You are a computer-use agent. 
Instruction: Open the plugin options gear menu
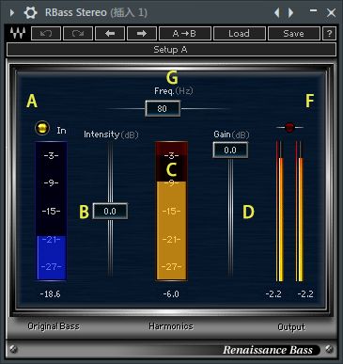(30, 13)
